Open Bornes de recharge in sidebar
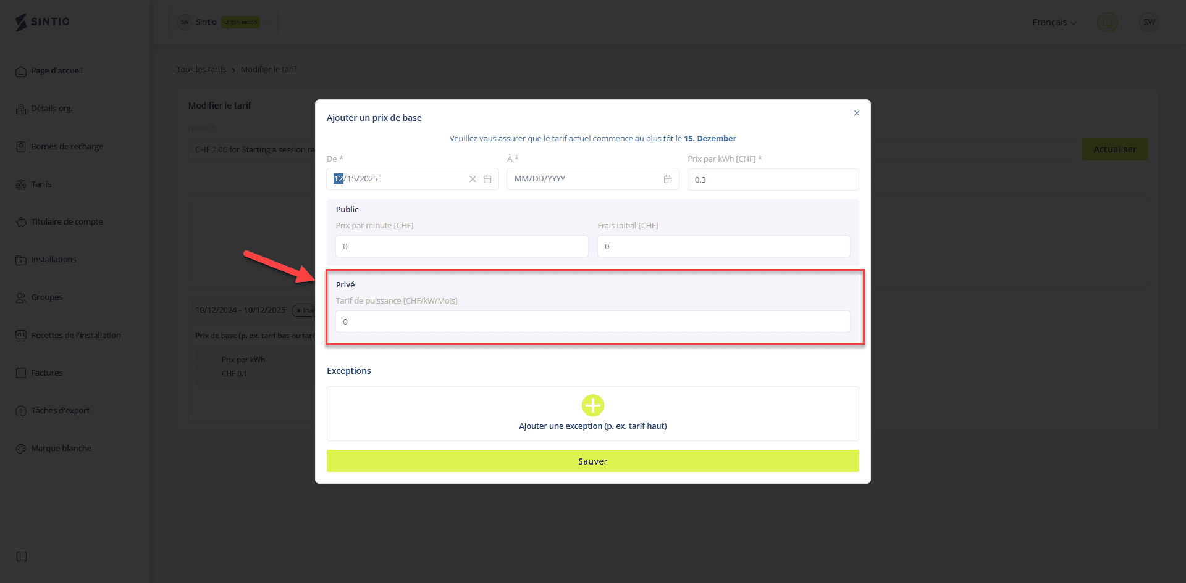The height and width of the screenshot is (583, 1186). (67, 146)
